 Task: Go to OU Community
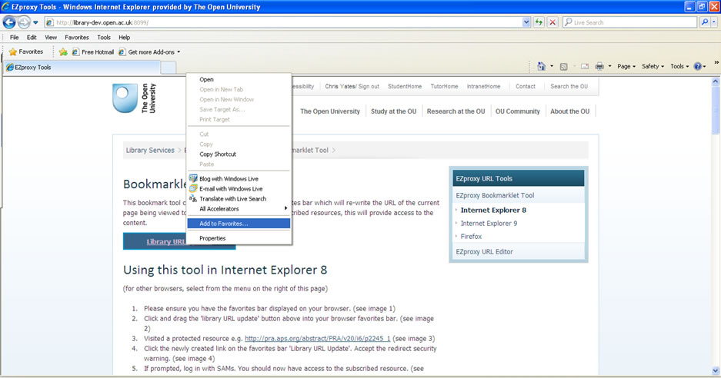517,111
